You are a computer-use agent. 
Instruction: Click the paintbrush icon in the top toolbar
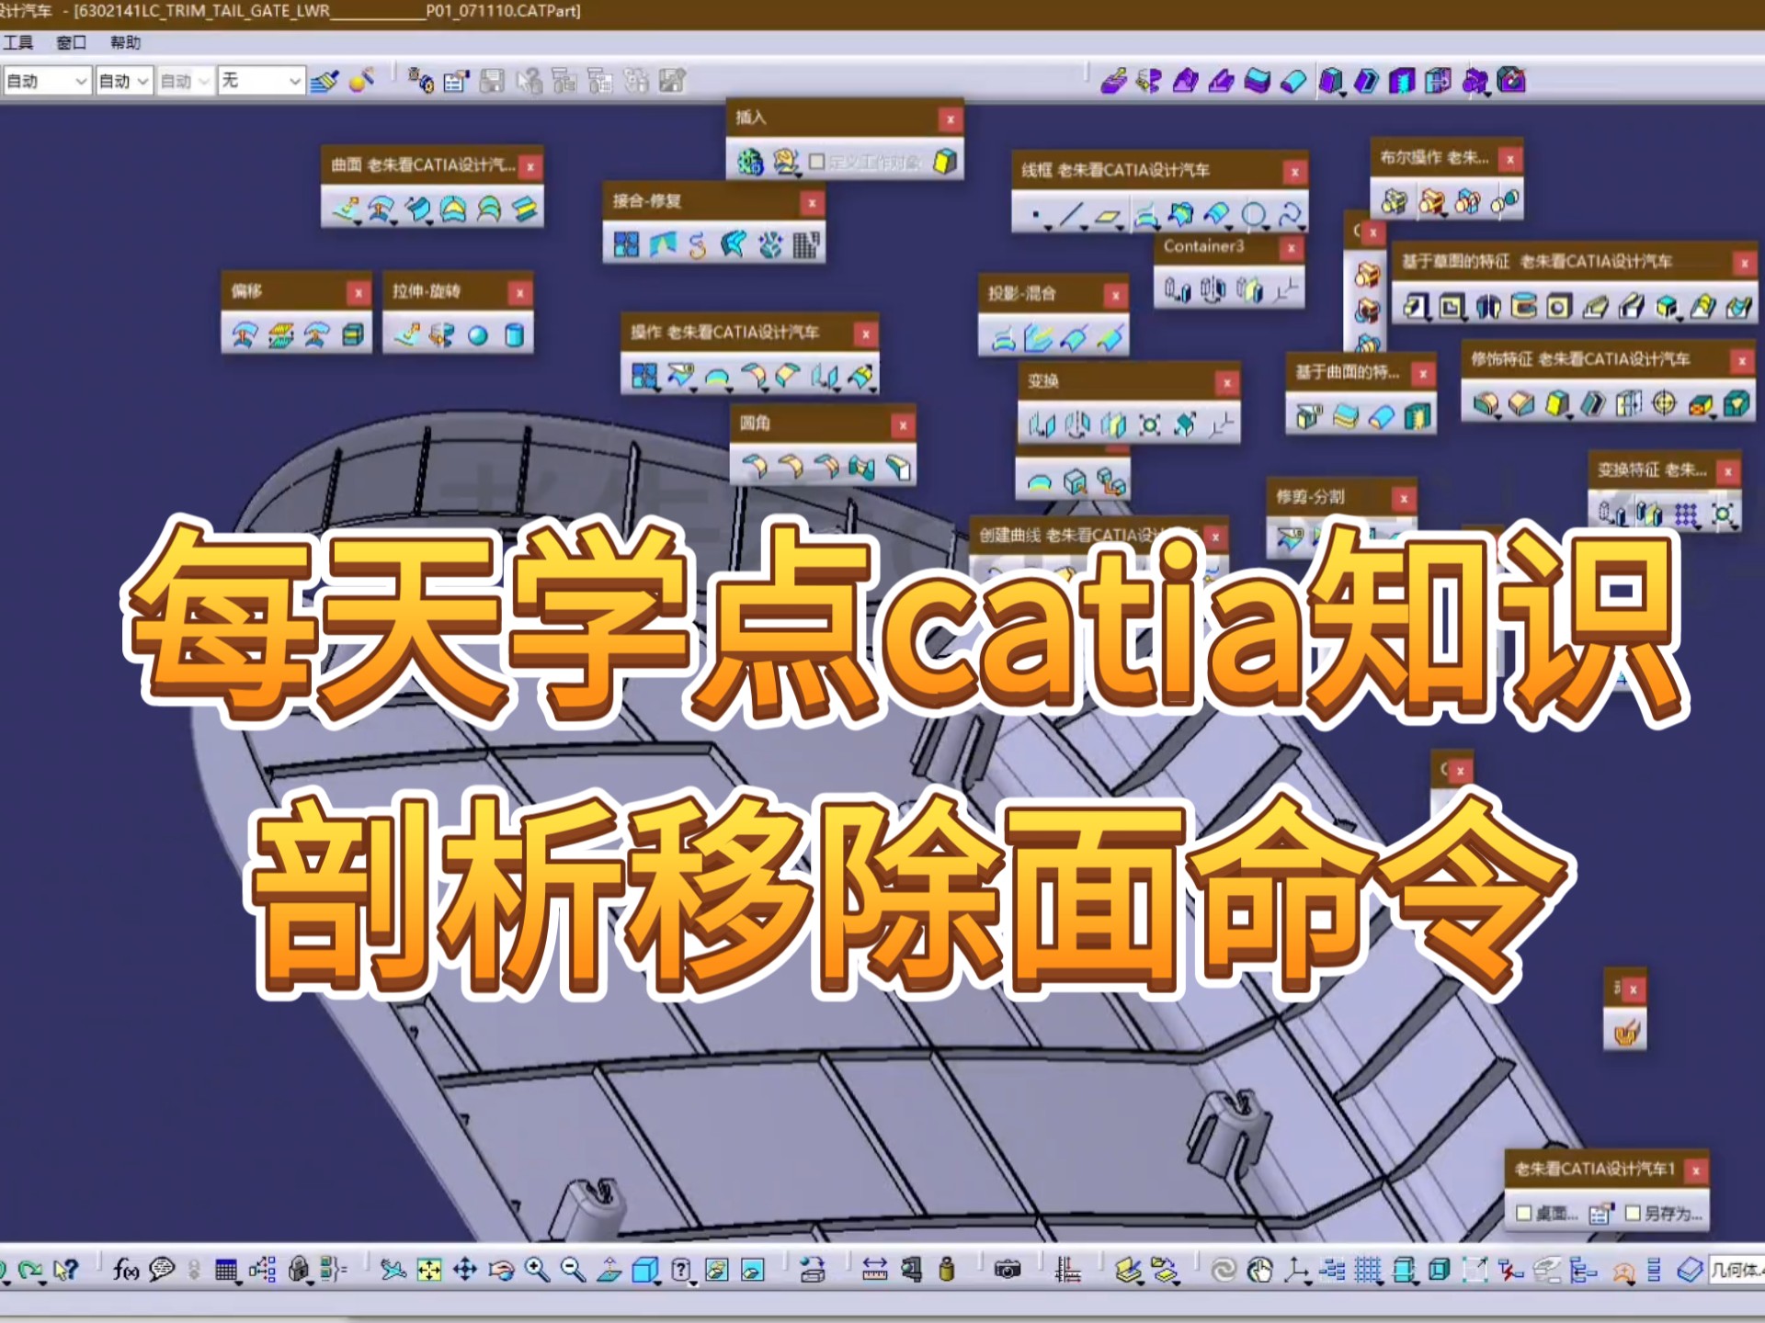click(324, 81)
